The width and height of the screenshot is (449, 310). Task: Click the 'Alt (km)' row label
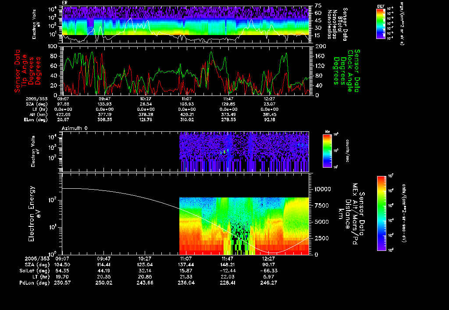point(39,114)
